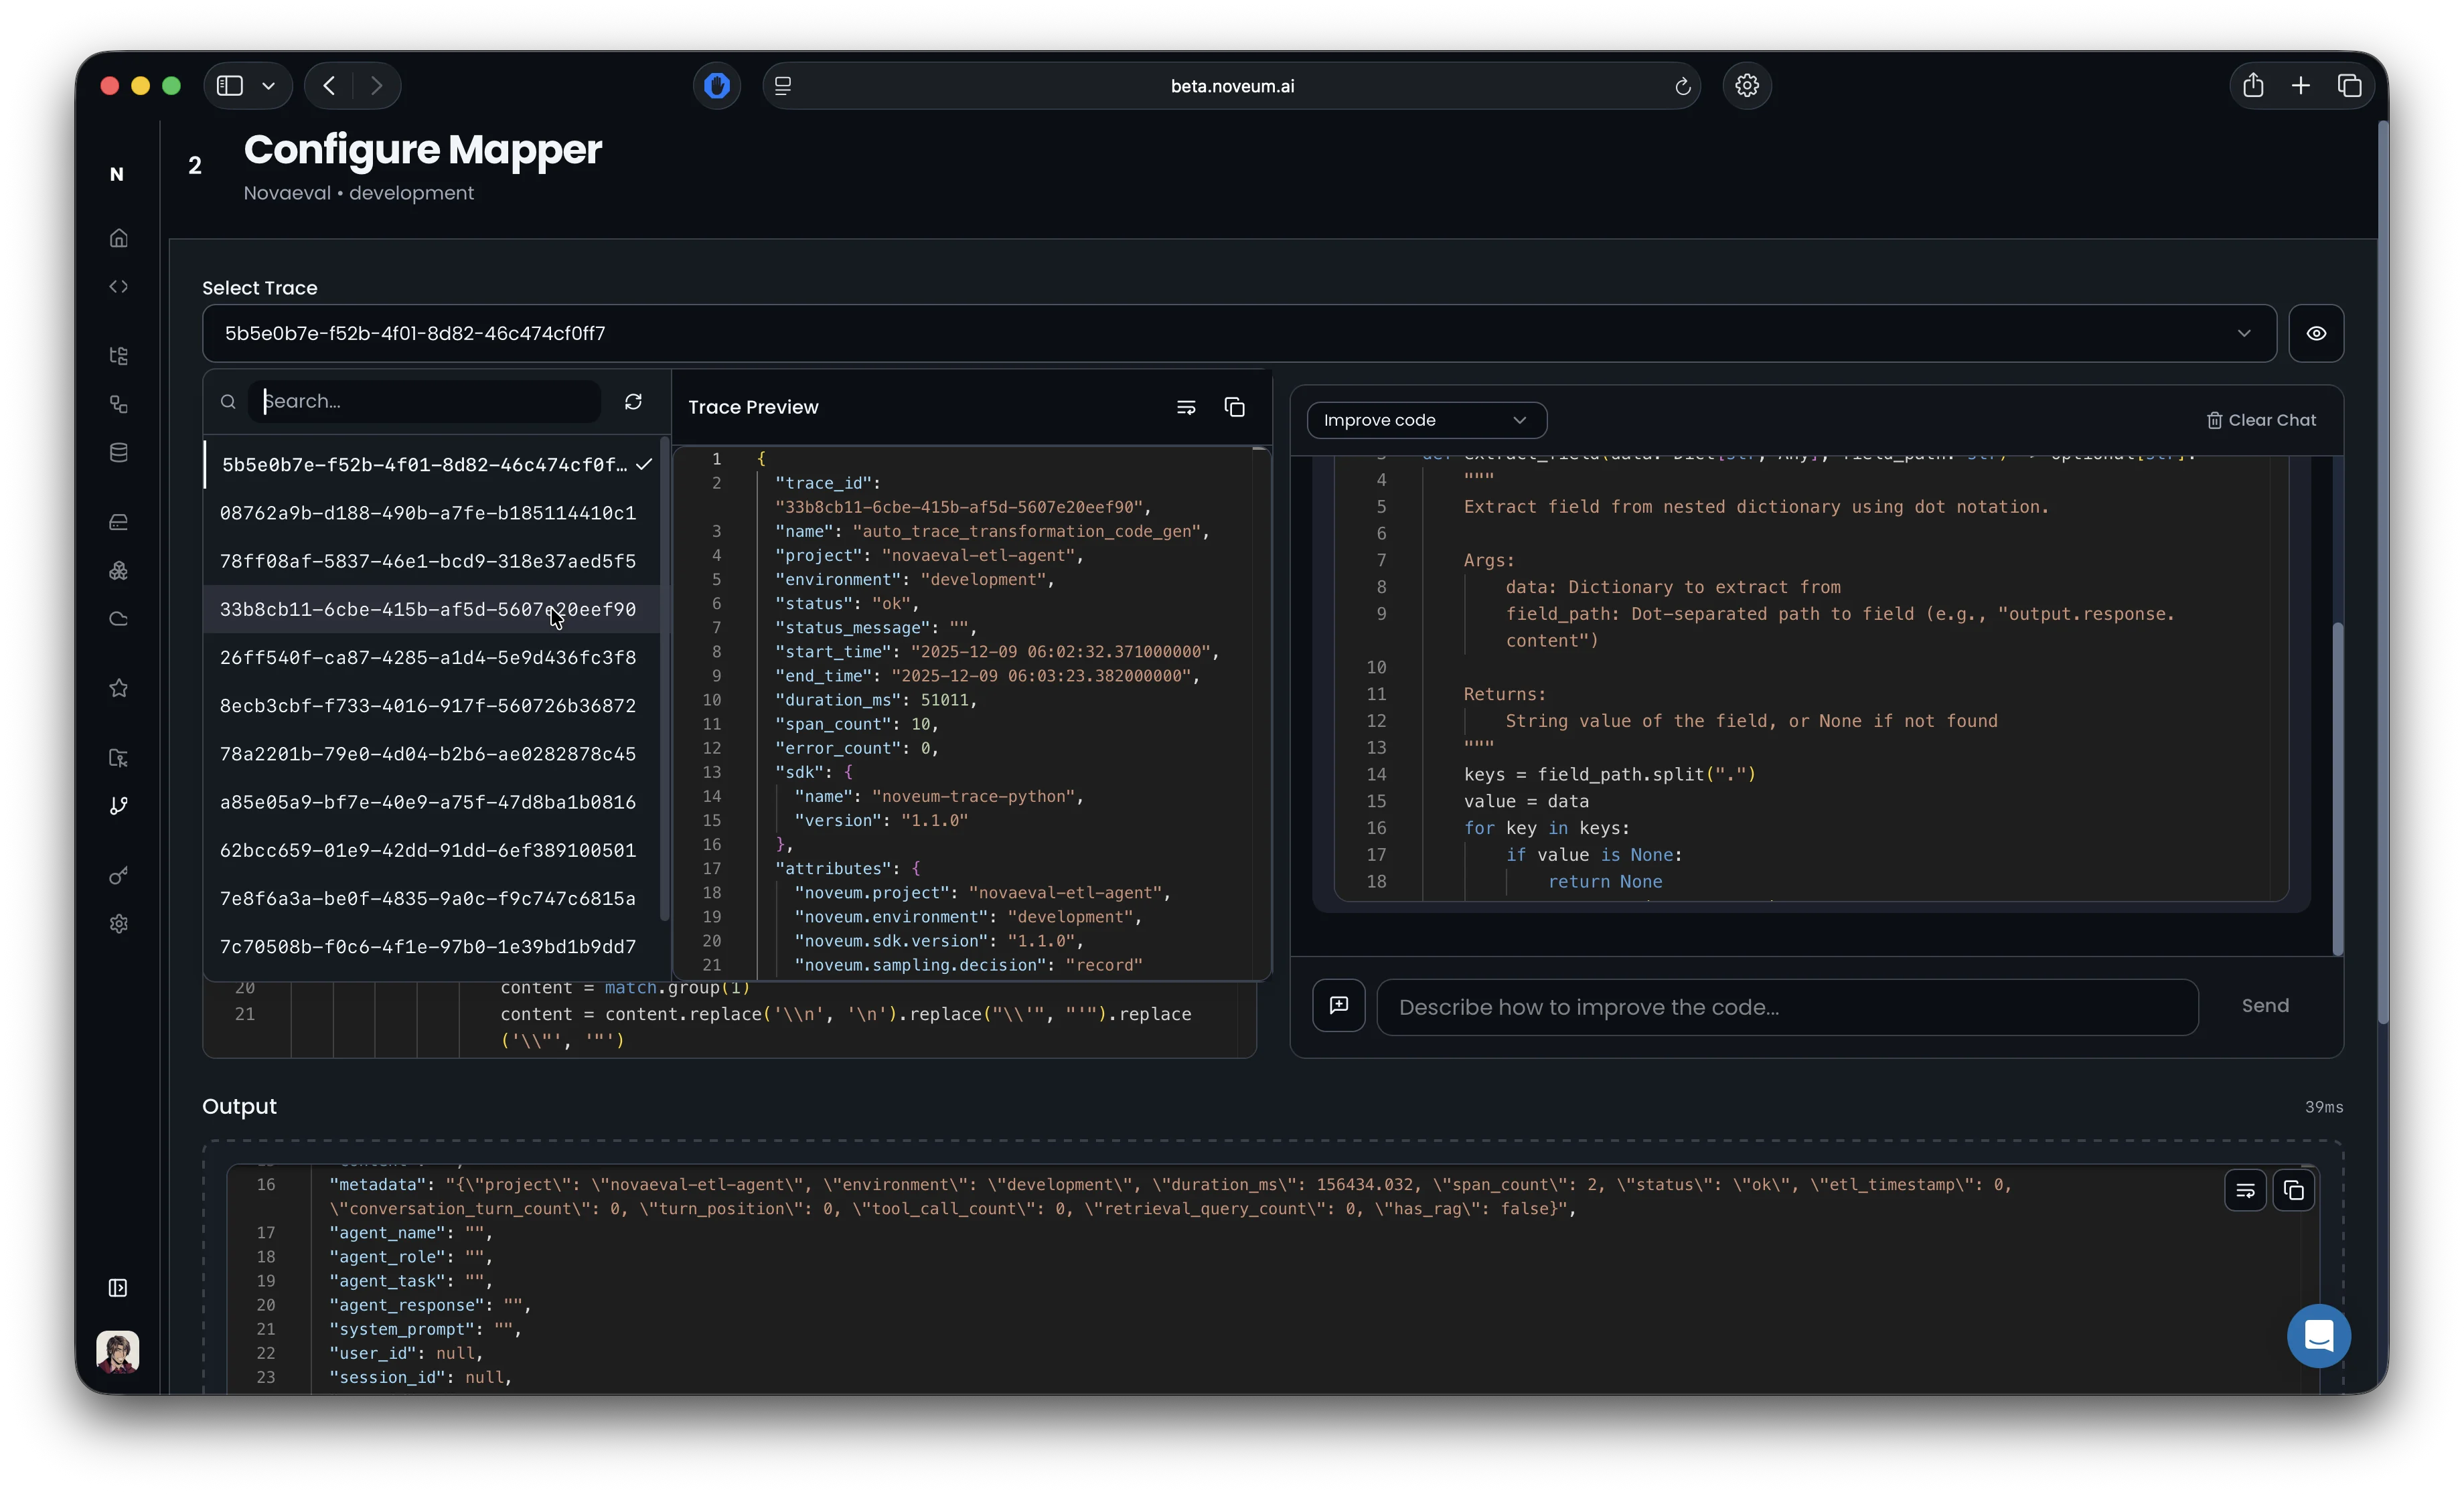
Task: Select trace 33b8cb11-6cbe-415b-af5d-5607e20eef90
Action: pyautogui.click(x=428, y=609)
